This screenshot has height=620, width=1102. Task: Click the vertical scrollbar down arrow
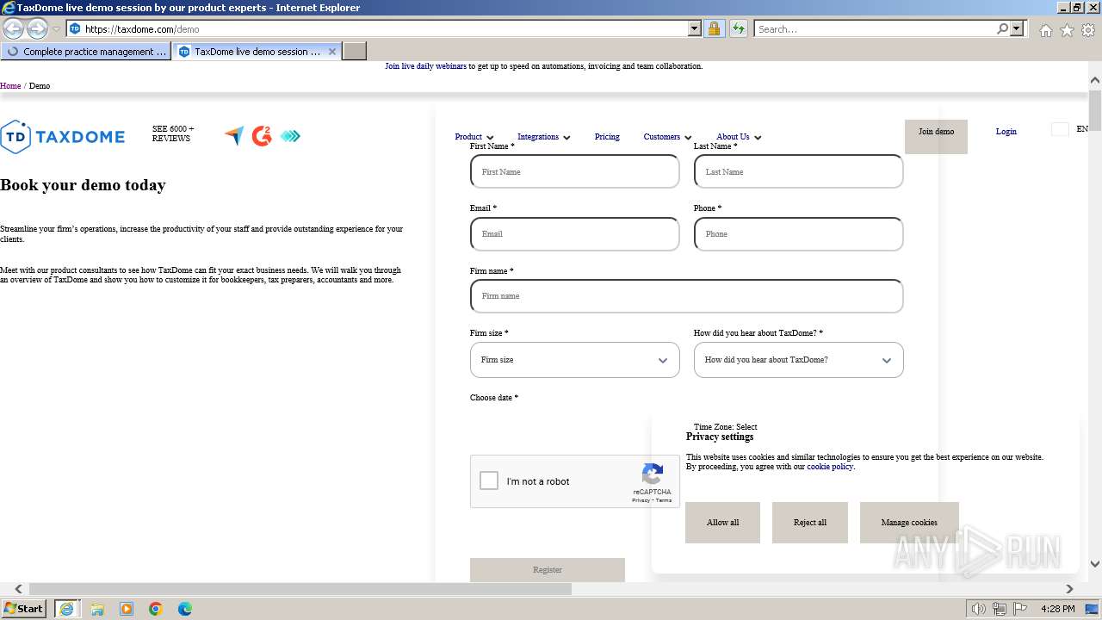click(1095, 564)
